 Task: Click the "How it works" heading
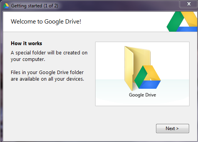[x=26, y=43]
